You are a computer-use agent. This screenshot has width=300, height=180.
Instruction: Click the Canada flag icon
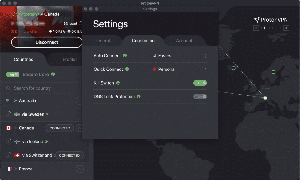(9, 128)
